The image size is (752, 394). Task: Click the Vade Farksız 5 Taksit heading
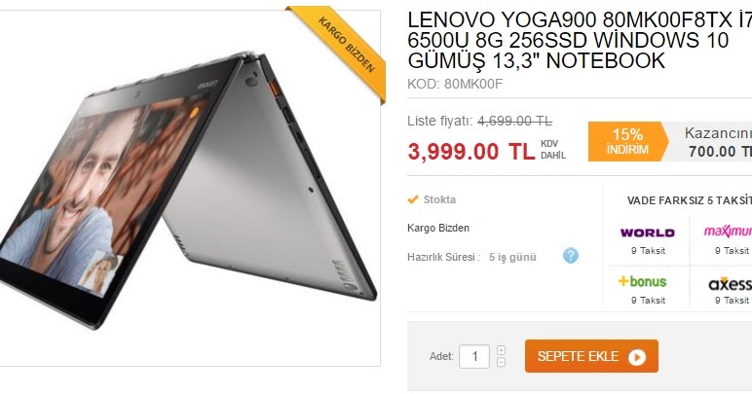(690, 200)
